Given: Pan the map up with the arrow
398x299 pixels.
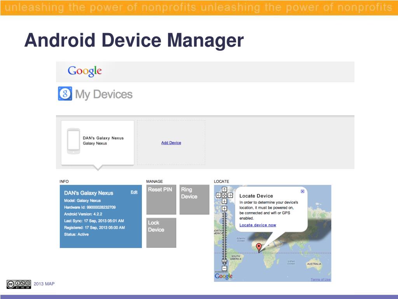Looking at the screenshot, I should [x=224, y=190].
